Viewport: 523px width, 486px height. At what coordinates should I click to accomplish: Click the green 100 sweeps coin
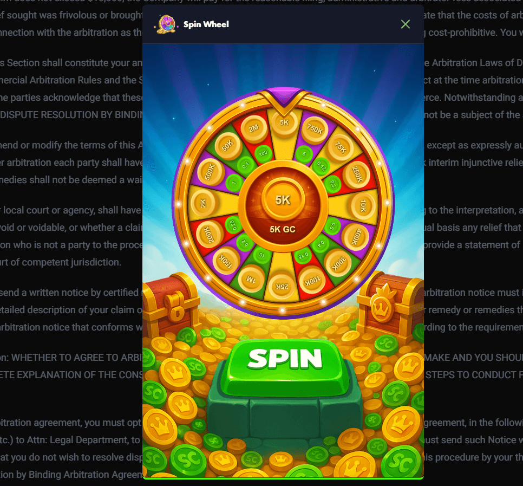click(x=264, y=153)
